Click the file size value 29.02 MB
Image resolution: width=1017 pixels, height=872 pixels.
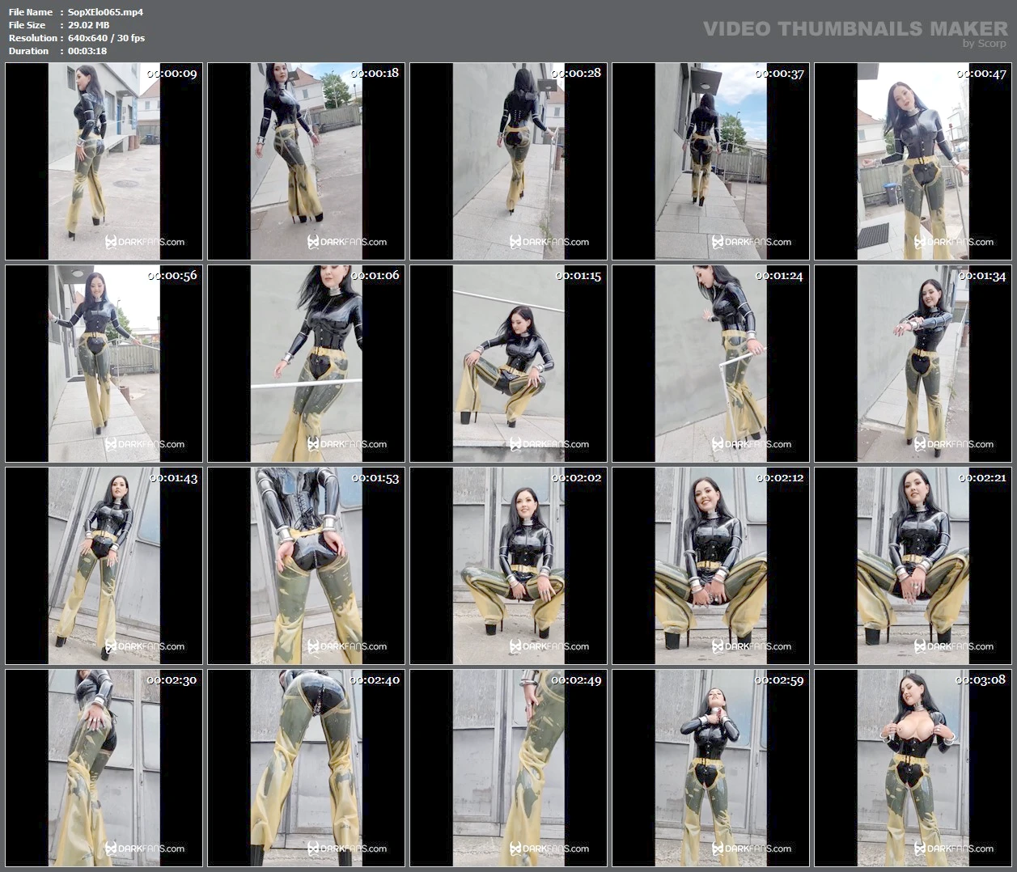coord(88,25)
